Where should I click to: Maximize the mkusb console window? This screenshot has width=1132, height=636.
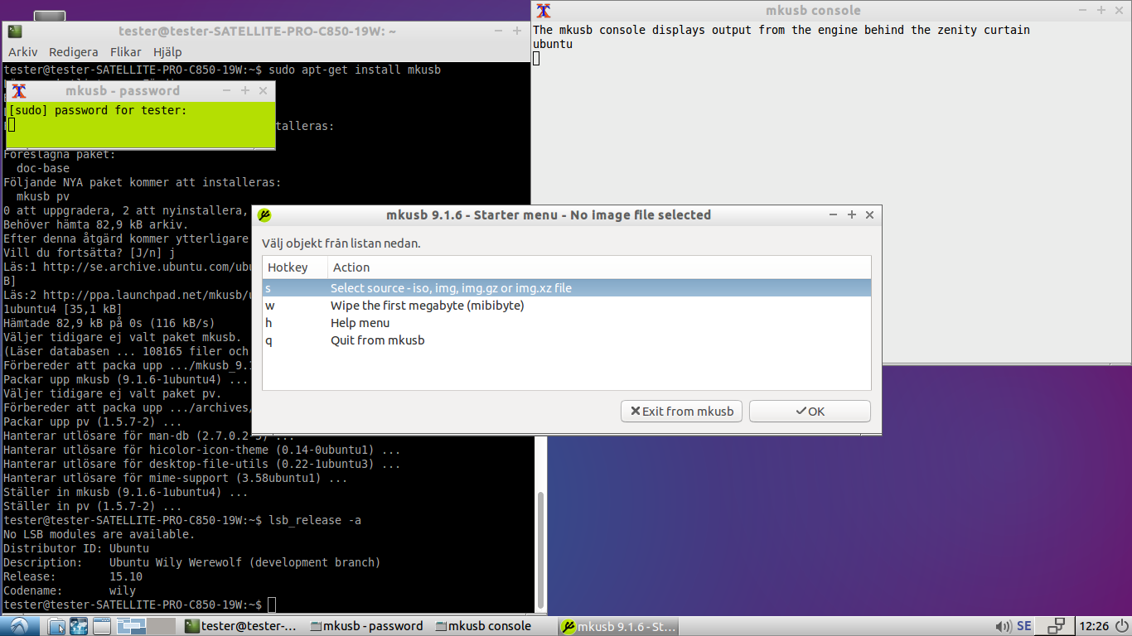pos(1101,10)
